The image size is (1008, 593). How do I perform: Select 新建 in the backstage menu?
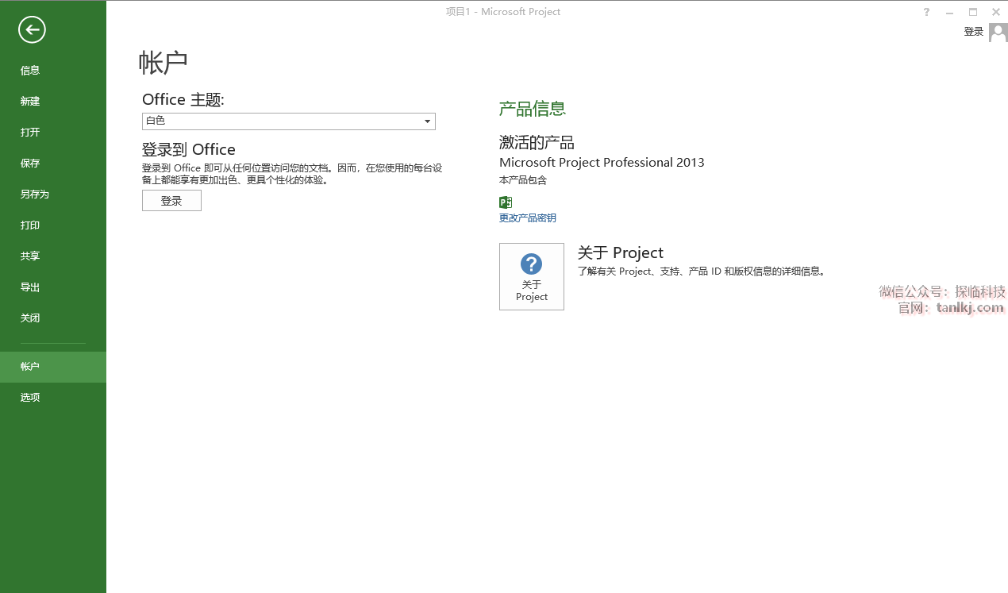tap(53, 101)
